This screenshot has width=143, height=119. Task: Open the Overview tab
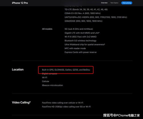click(104, 3)
